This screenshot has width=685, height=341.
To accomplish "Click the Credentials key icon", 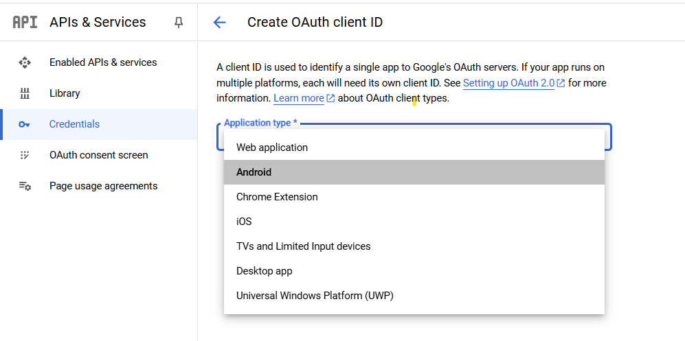I will pos(25,124).
